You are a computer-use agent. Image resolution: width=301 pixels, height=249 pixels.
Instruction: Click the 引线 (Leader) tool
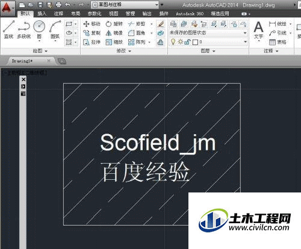click(x=278, y=33)
